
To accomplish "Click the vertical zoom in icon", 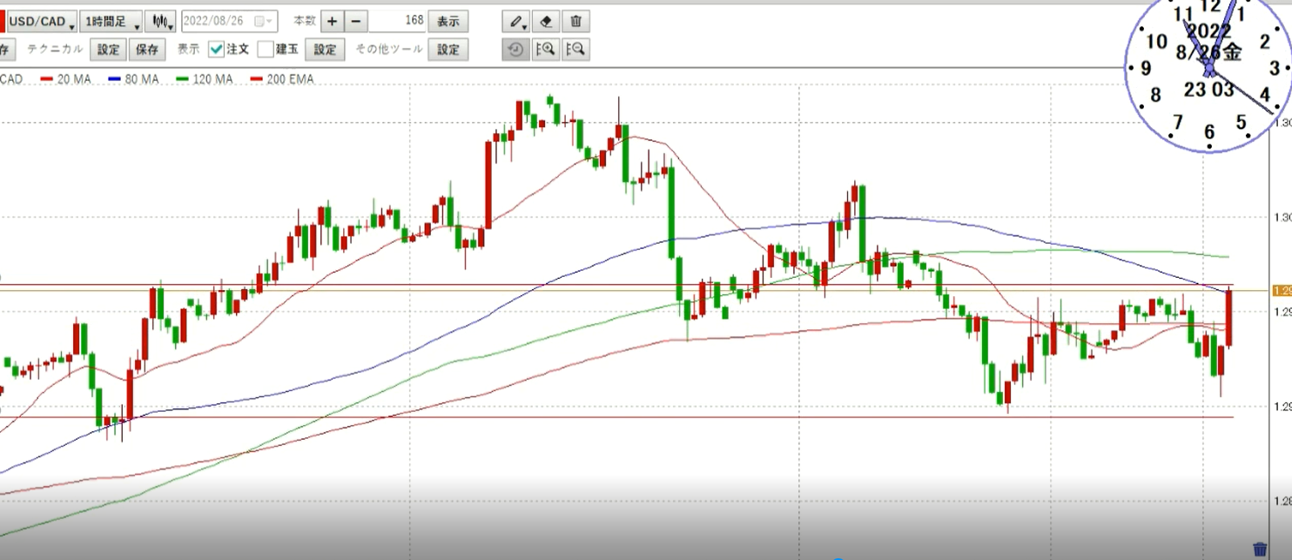I will point(546,50).
